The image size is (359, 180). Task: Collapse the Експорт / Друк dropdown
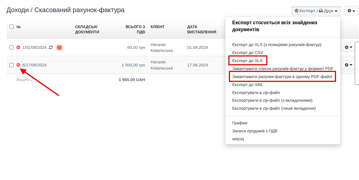coord(316,11)
